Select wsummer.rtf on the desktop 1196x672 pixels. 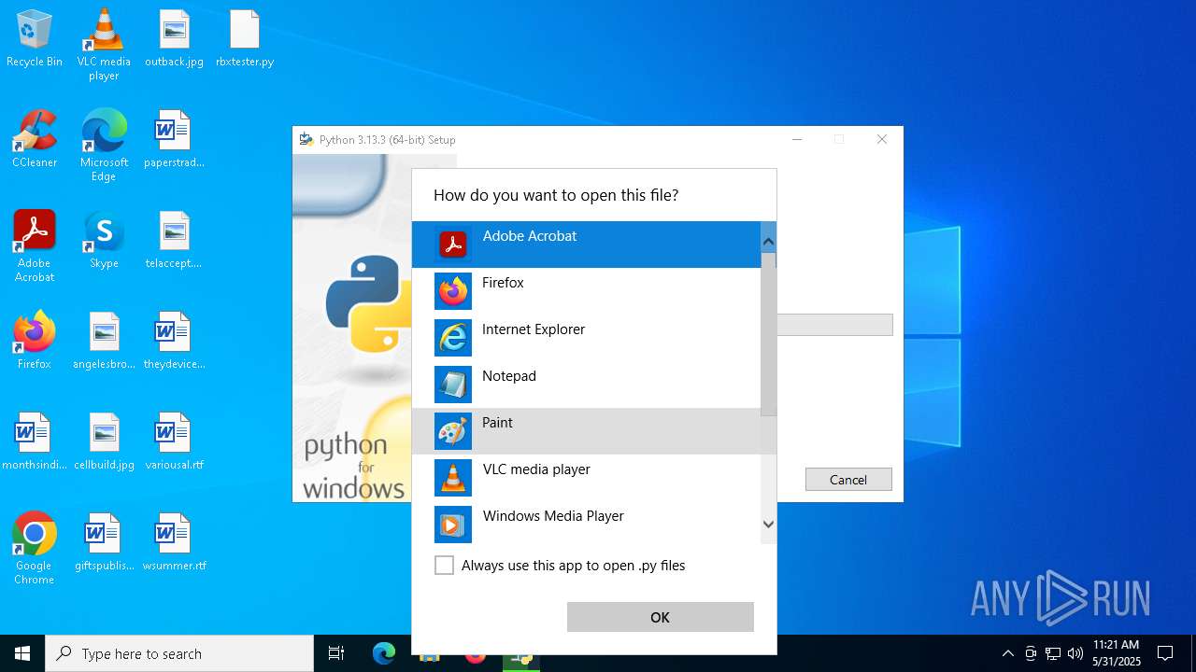point(174,543)
